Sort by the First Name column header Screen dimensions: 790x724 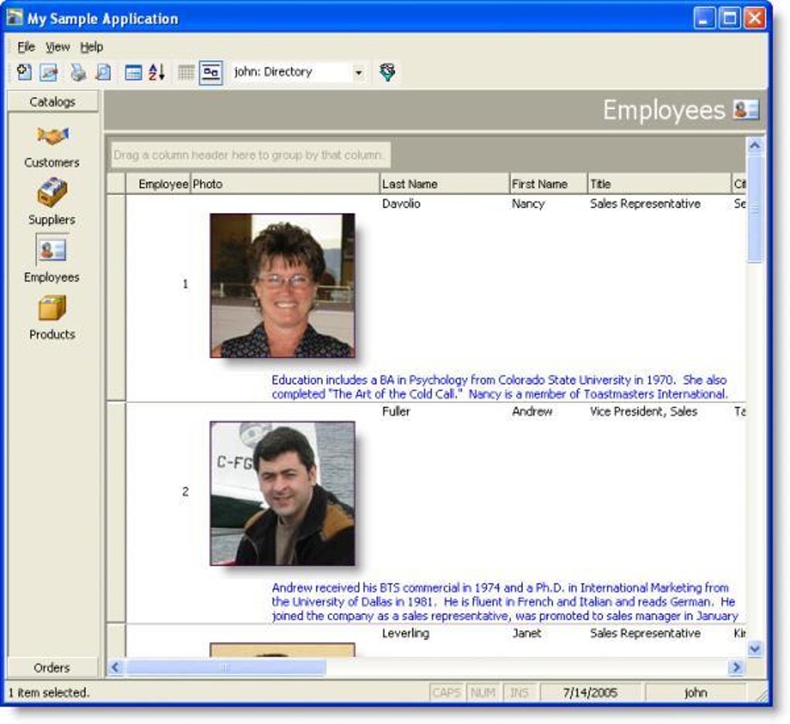tap(548, 184)
